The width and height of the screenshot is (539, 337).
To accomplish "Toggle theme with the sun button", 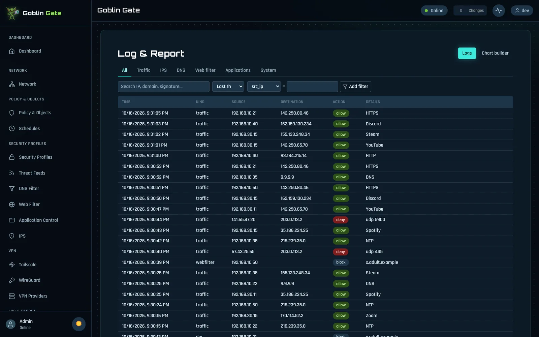I will click(79, 324).
